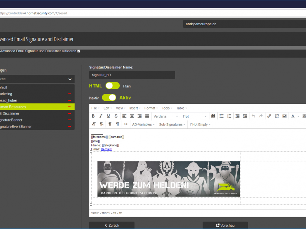Set left-to-right text direction
306x229 pixels.
[94, 124]
